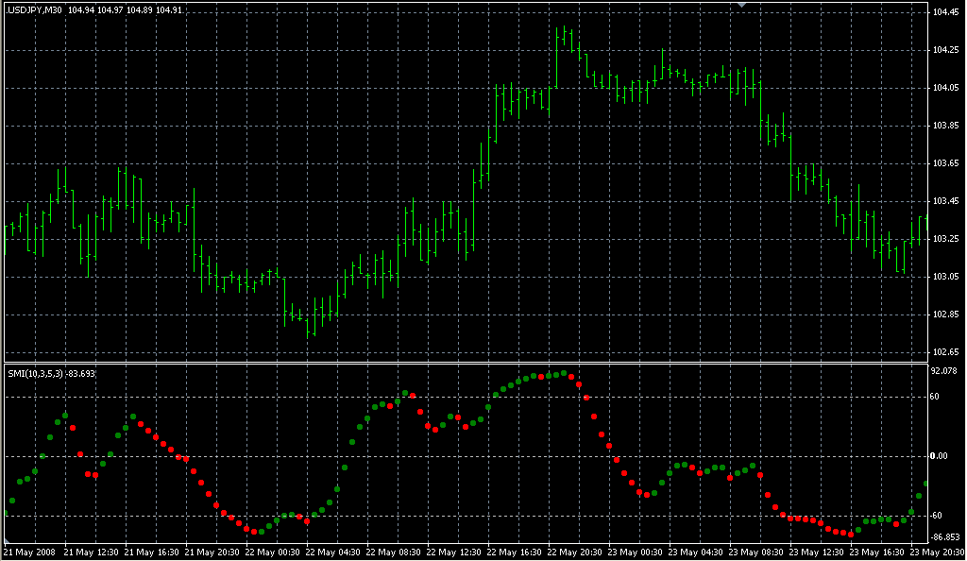This screenshot has height=561, width=967.
Task: Click the lowest red SMI dot
Action: coord(850,535)
